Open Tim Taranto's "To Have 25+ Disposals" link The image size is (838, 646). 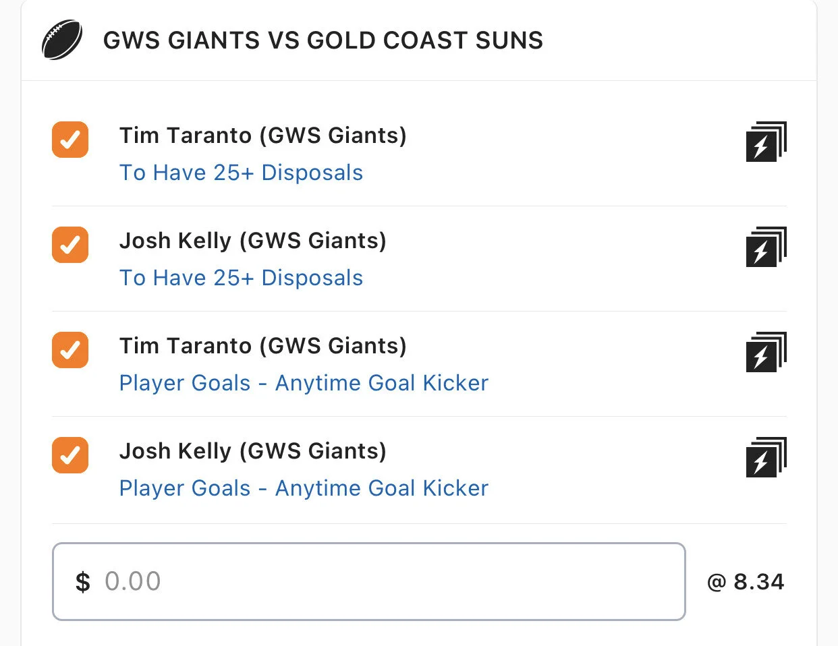pyautogui.click(x=241, y=173)
